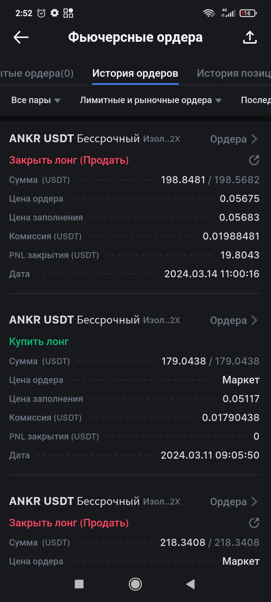Open the partially visible Послед filter

tap(256, 100)
